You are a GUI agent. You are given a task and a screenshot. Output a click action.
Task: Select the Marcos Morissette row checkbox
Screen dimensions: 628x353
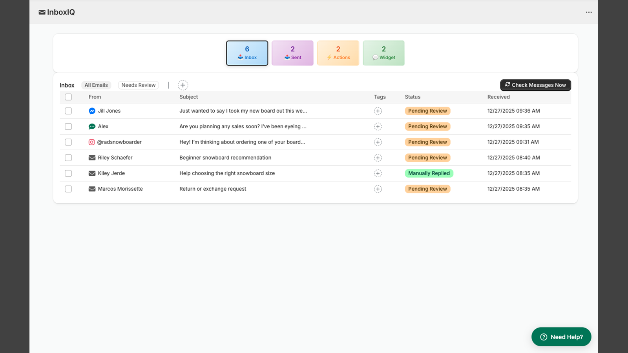[x=68, y=189]
